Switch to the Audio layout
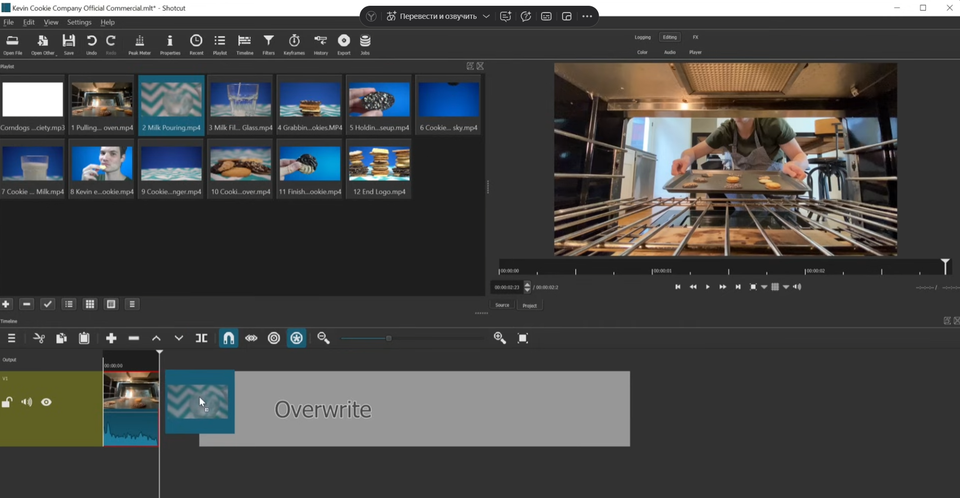The height and width of the screenshot is (498, 960). [670, 52]
